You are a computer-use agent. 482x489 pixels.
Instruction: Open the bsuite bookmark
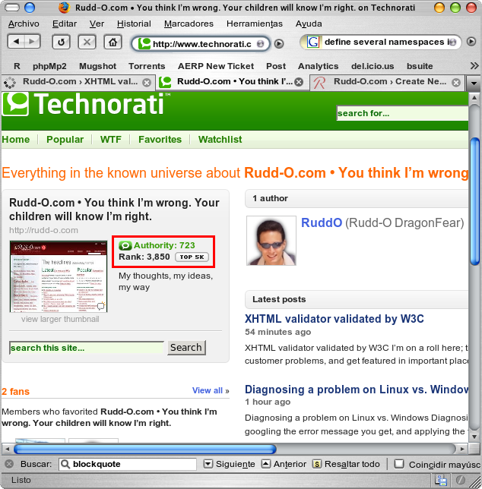420,66
